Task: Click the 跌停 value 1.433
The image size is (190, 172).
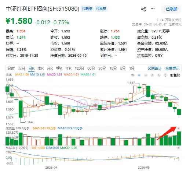Action: click(115, 37)
